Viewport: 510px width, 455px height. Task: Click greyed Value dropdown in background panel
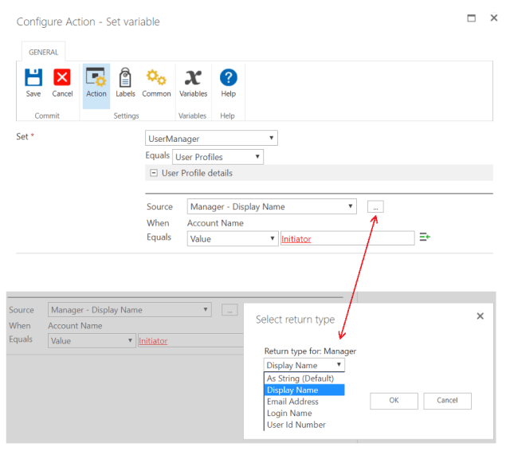click(x=92, y=341)
